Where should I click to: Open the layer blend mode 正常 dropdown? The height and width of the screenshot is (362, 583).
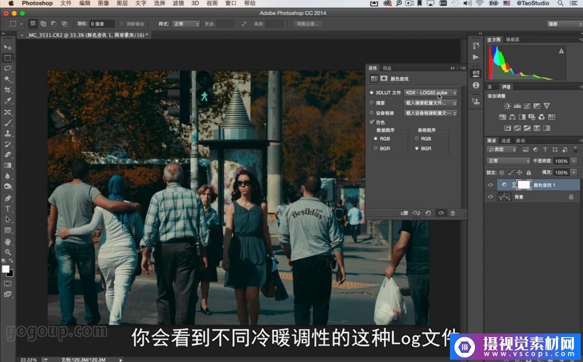tap(508, 161)
